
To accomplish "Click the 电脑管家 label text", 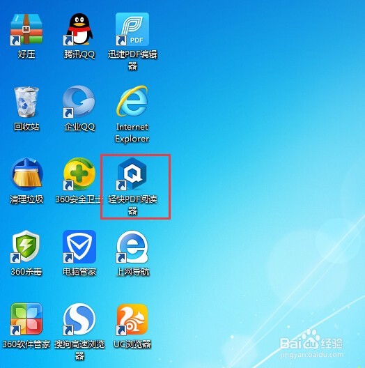I will click(79, 272).
